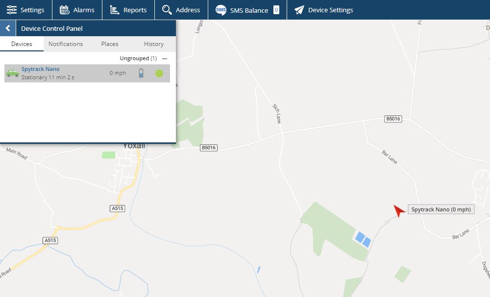Click the SMS balance count badge 0

click(276, 10)
